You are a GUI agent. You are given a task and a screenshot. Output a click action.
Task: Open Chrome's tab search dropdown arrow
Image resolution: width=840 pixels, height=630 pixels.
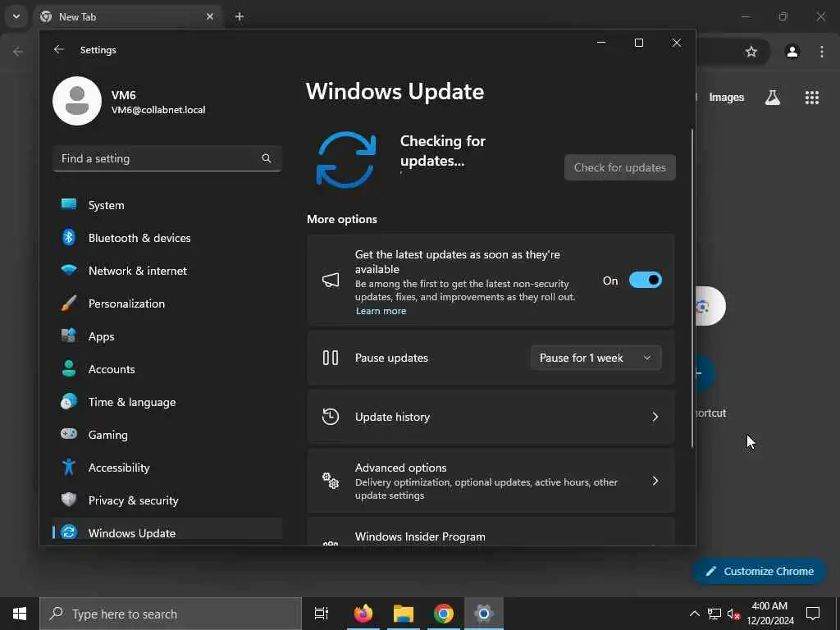click(x=16, y=16)
